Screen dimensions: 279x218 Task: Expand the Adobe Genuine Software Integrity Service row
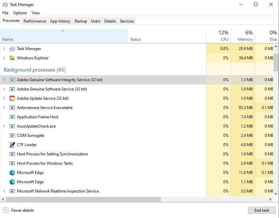[x=4, y=80]
